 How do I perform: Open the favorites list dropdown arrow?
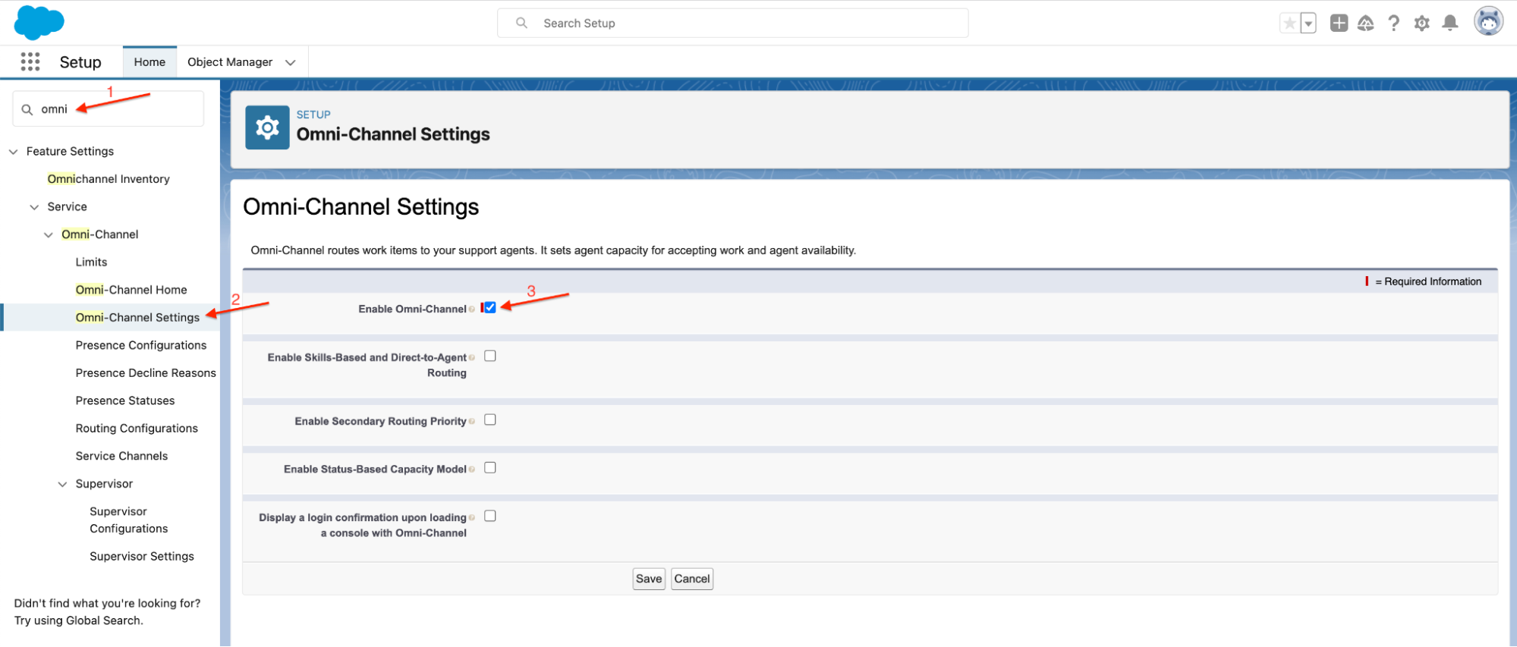coord(1308,24)
